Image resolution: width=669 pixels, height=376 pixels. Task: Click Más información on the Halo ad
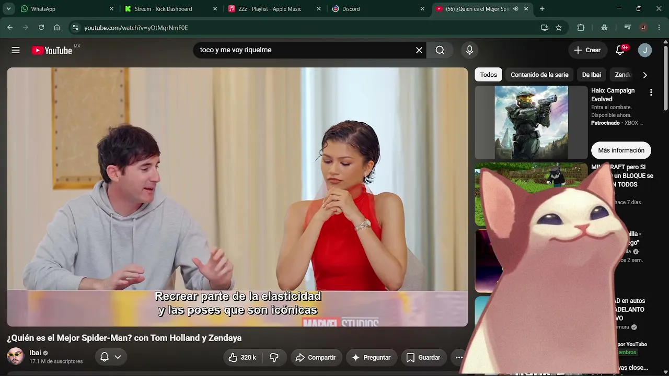(x=621, y=150)
